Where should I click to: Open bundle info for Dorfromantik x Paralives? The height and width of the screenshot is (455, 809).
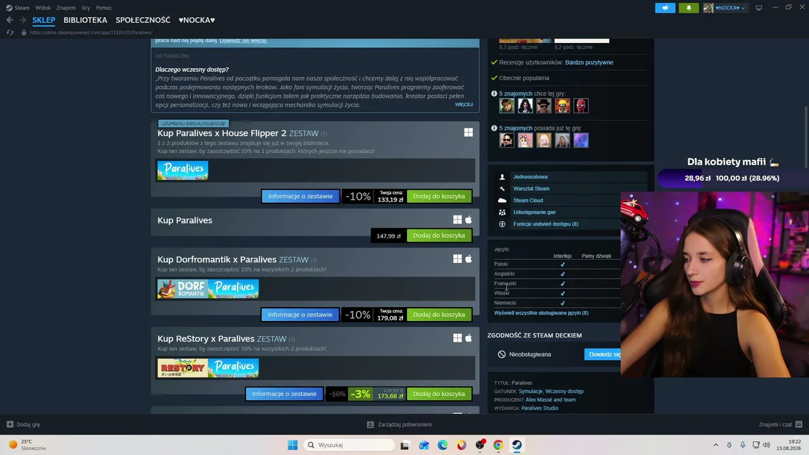pos(300,315)
